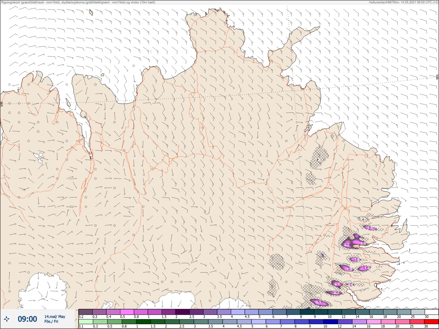Click the round cross-hatched patch above the legend's 6 labels
This screenshot has height=329, width=439.
click(x=276, y=262)
